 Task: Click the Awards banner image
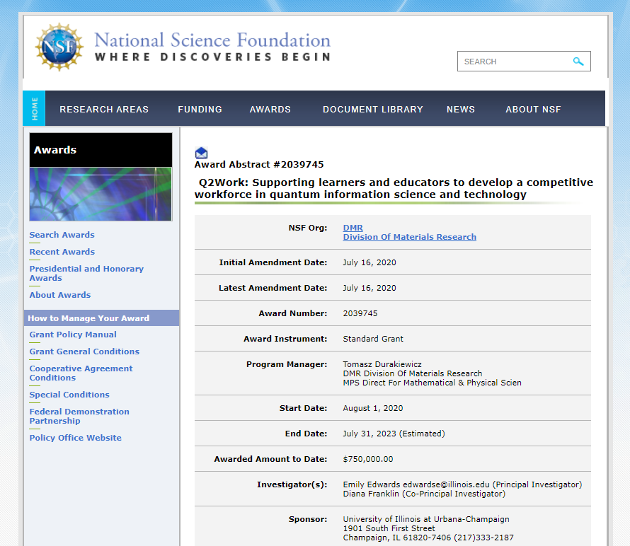[101, 194]
